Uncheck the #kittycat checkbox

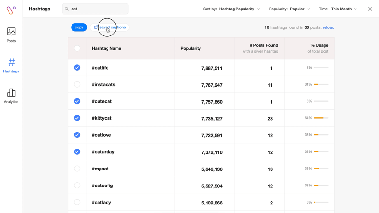77,118
